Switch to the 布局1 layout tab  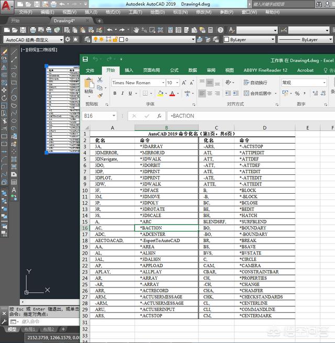tap(29, 329)
